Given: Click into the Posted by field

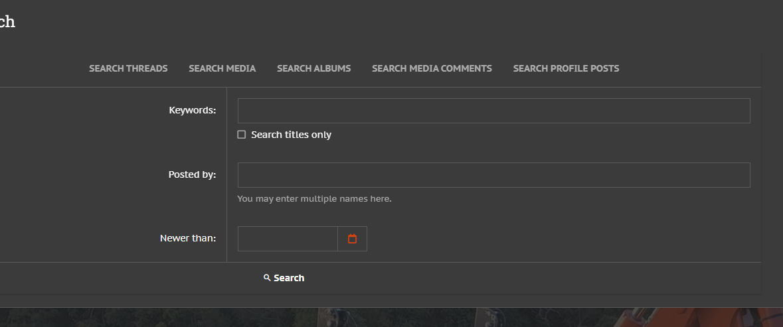Looking at the screenshot, I should pos(493,175).
